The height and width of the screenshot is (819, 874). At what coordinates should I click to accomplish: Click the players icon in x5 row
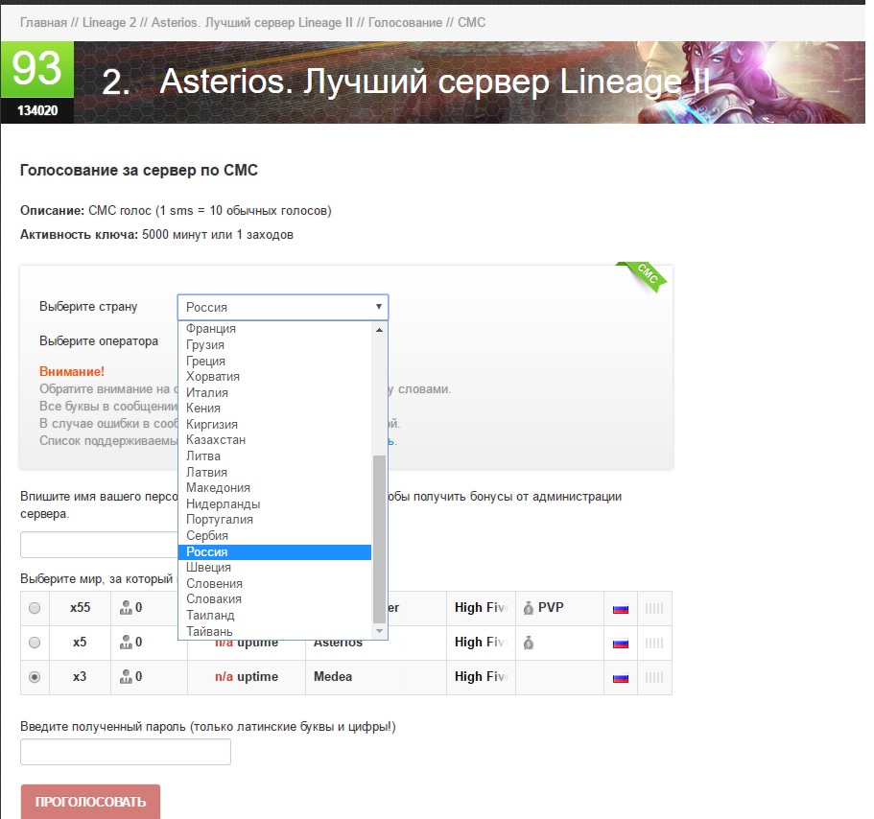(x=126, y=643)
